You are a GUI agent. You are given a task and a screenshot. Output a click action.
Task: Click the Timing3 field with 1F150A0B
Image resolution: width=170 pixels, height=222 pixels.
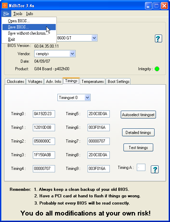coord(44,155)
